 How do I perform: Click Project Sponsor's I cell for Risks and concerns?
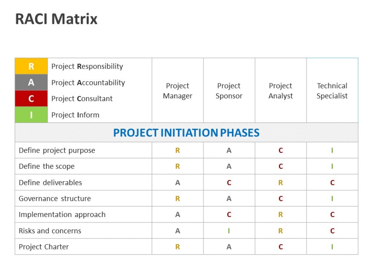229,231
